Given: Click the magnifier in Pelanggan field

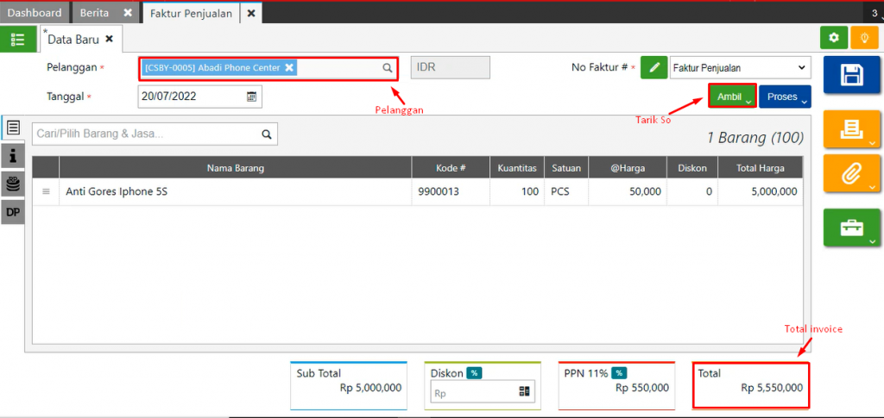Looking at the screenshot, I should click(x=388, y=67).
